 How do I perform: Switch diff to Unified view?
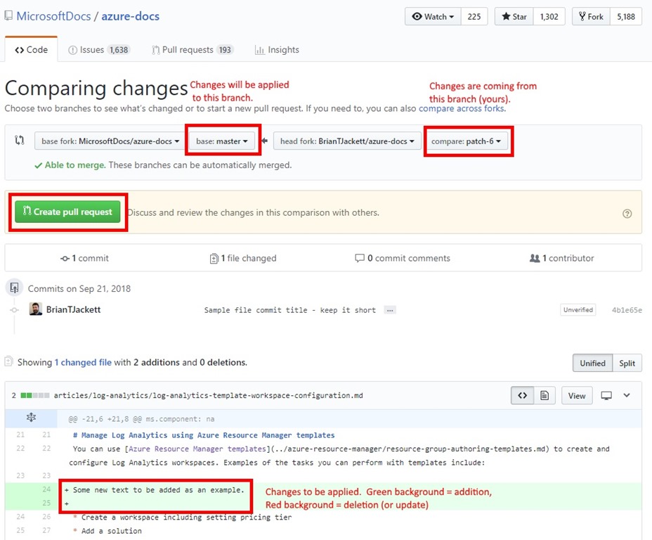pyautogui.click(x=592, y=363)
